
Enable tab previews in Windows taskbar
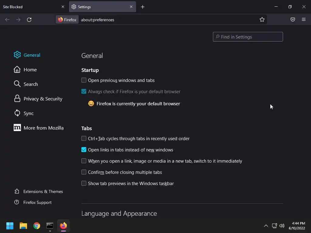point(84,183)
